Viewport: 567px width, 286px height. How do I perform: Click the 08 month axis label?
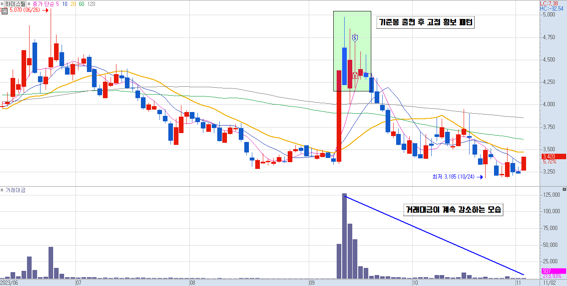(192, 283)
